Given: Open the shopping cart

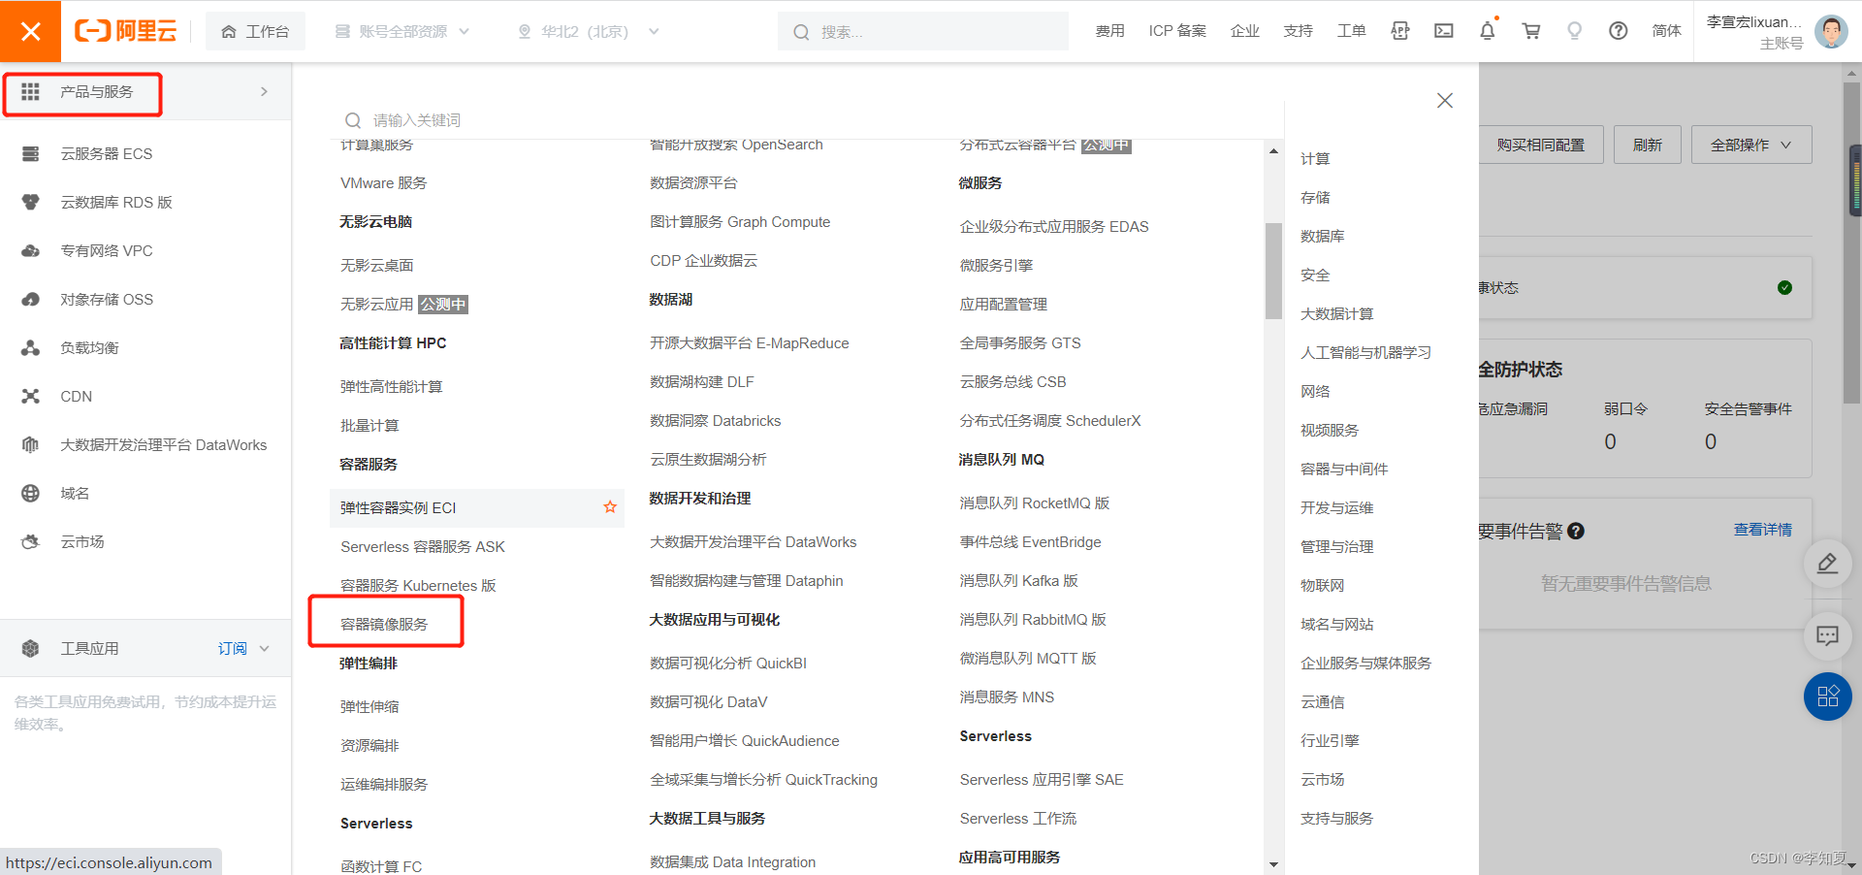Looking at the screenshot, I should [1530, 32].
